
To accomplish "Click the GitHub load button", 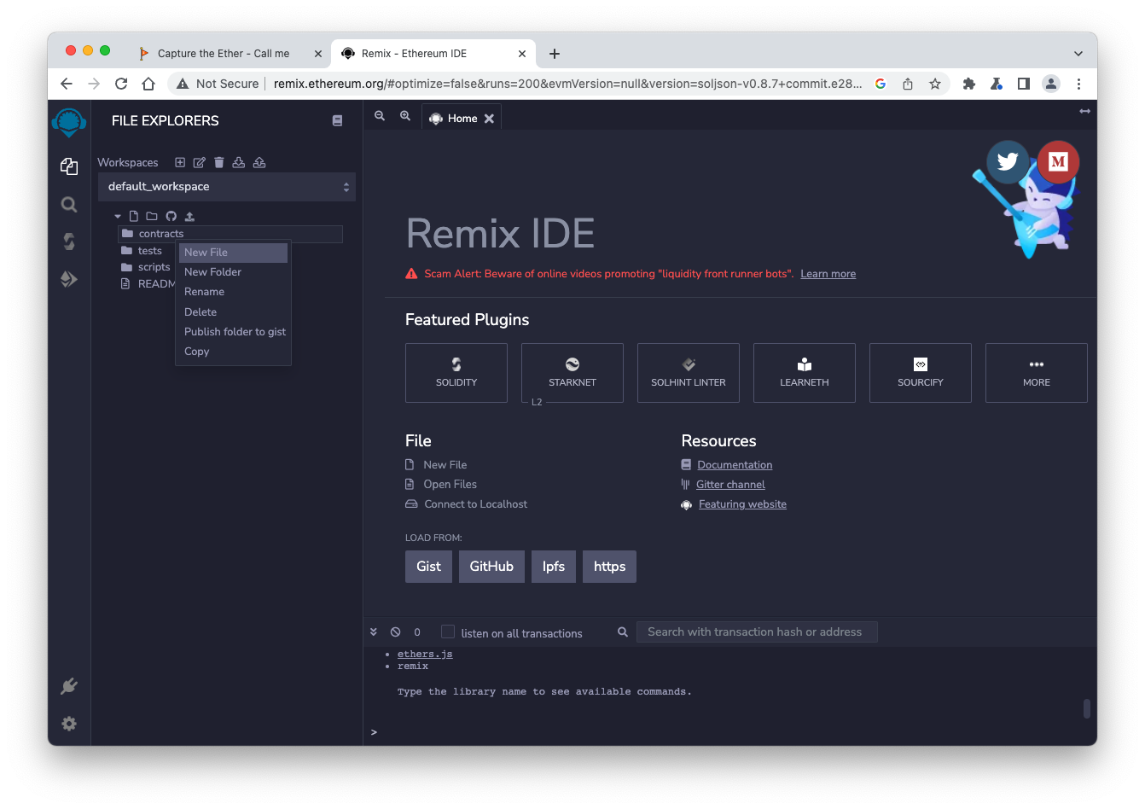I will tap(491, 567).
